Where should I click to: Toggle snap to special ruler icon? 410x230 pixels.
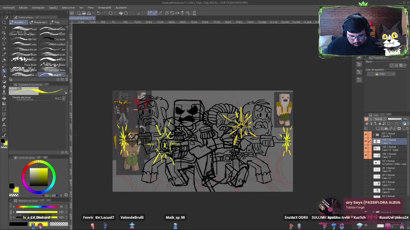[155, 13]
